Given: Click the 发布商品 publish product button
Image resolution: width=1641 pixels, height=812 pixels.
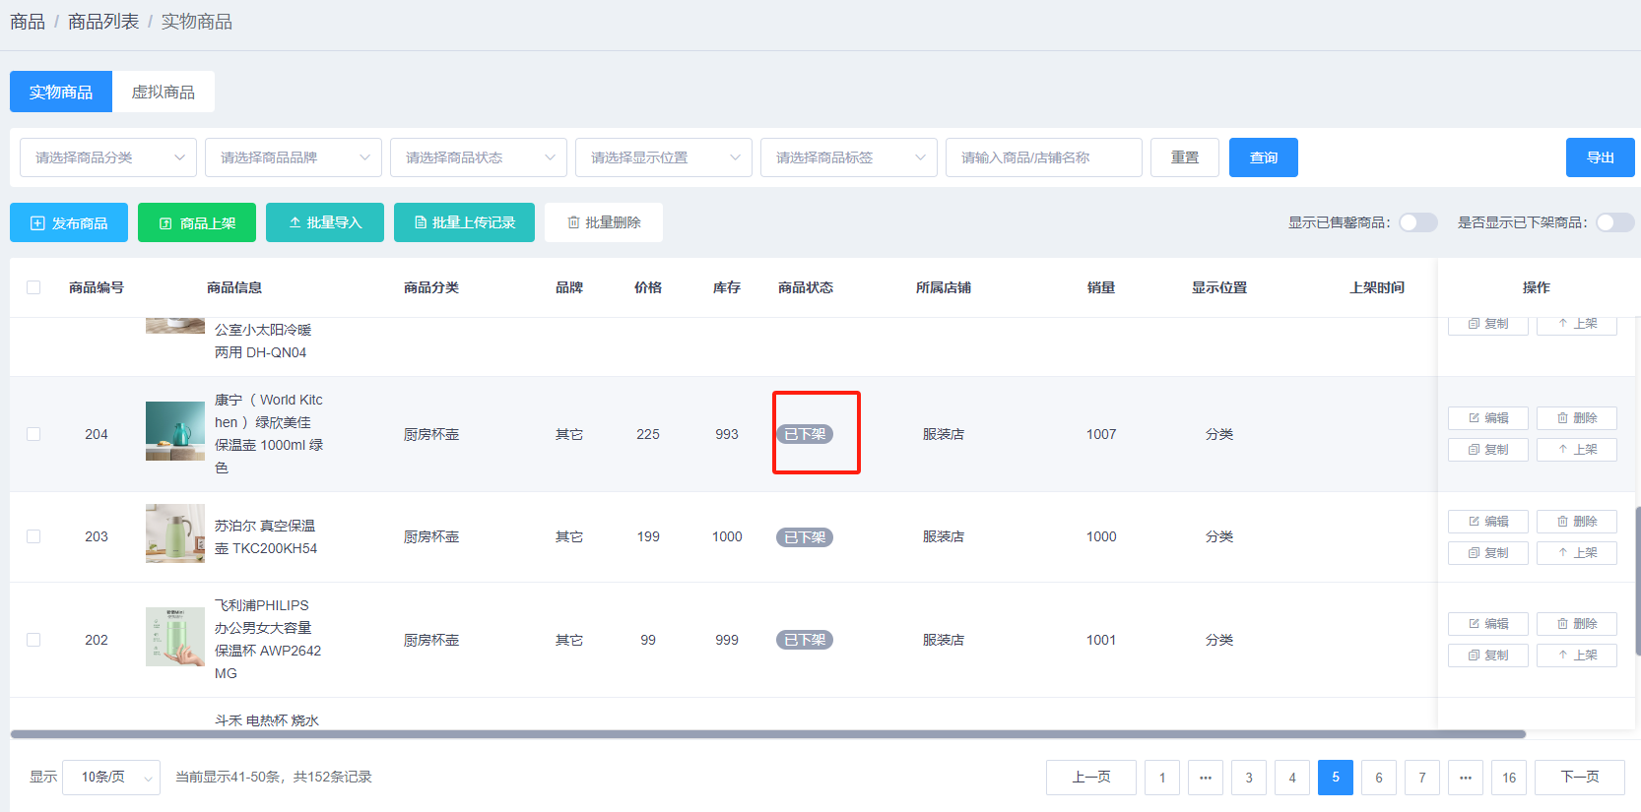Looking at the screenshot, I should click(69, 222).
